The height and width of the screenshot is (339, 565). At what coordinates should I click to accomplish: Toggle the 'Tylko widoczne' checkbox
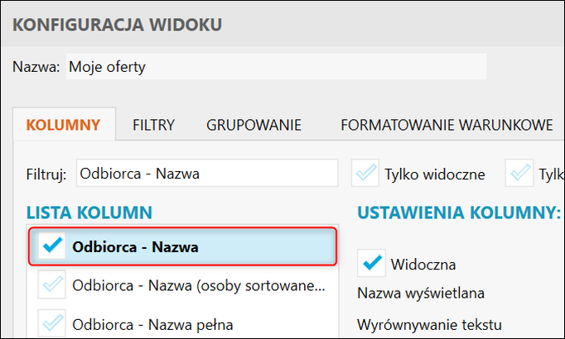click(x=365, y=174)
